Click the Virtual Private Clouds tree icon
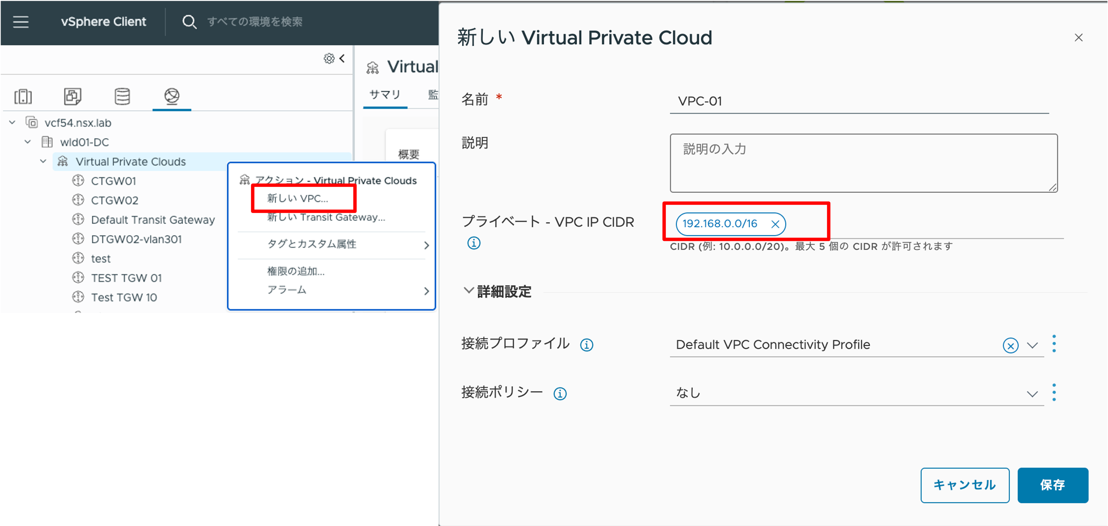 click(63, 161)
